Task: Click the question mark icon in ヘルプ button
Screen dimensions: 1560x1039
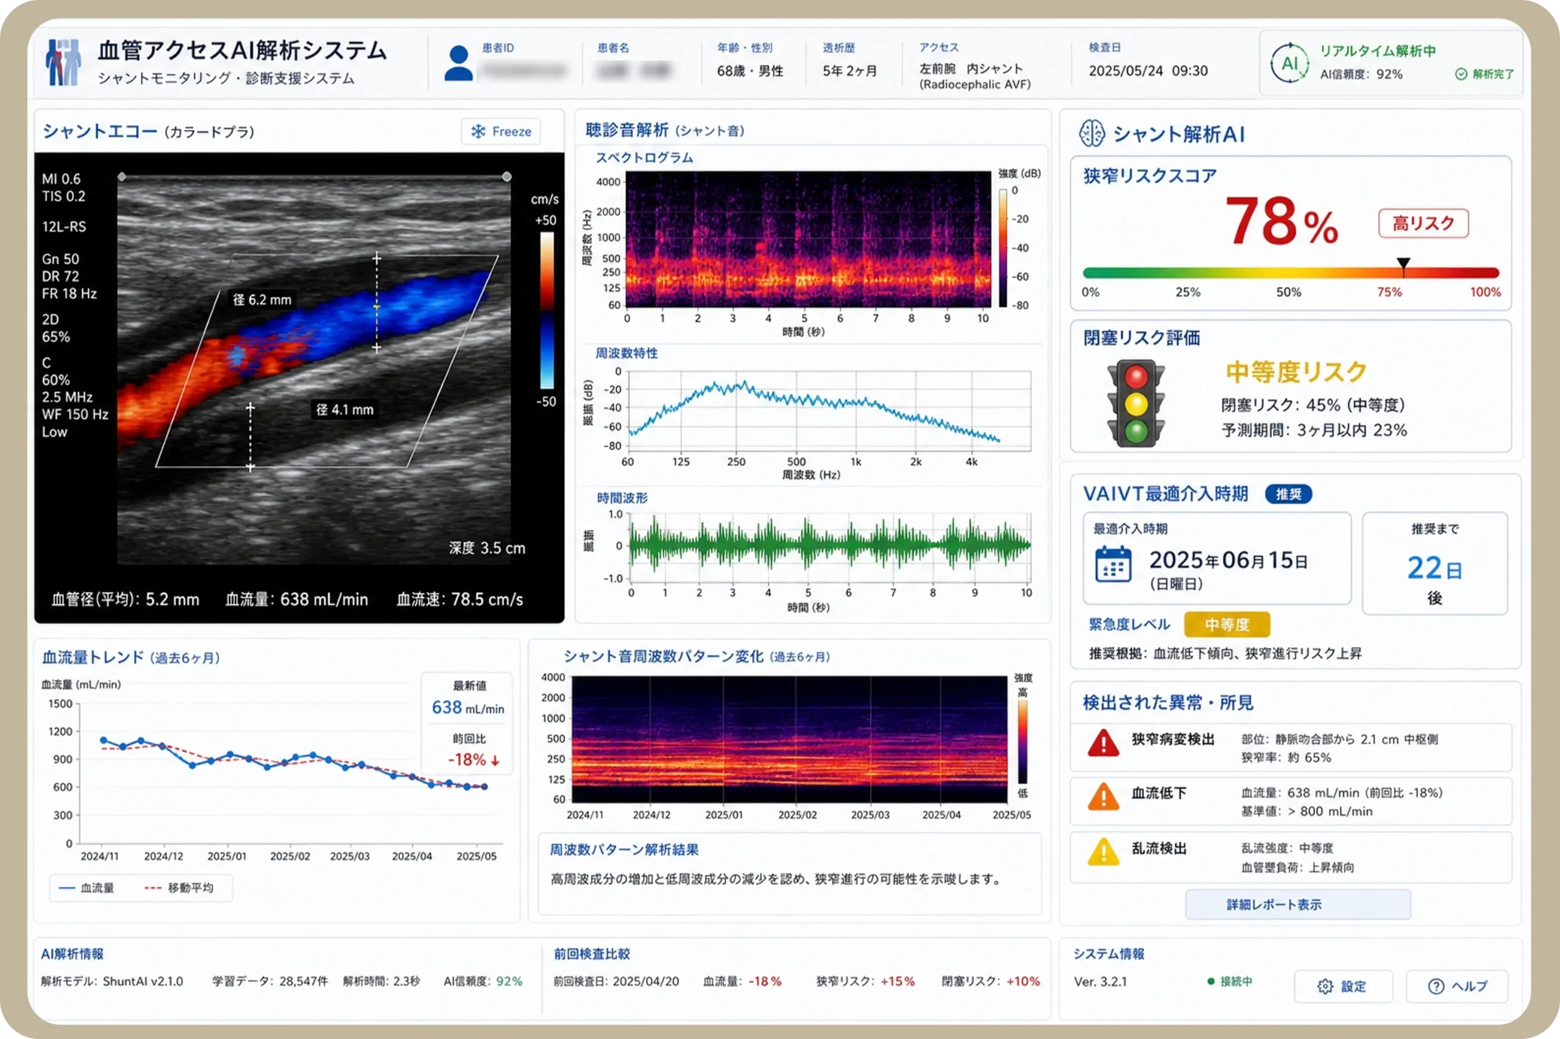Action: coord(1436,987)
